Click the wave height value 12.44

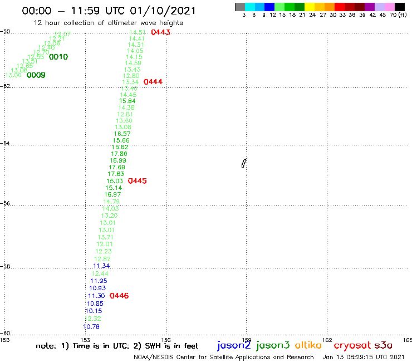(100, 273)
